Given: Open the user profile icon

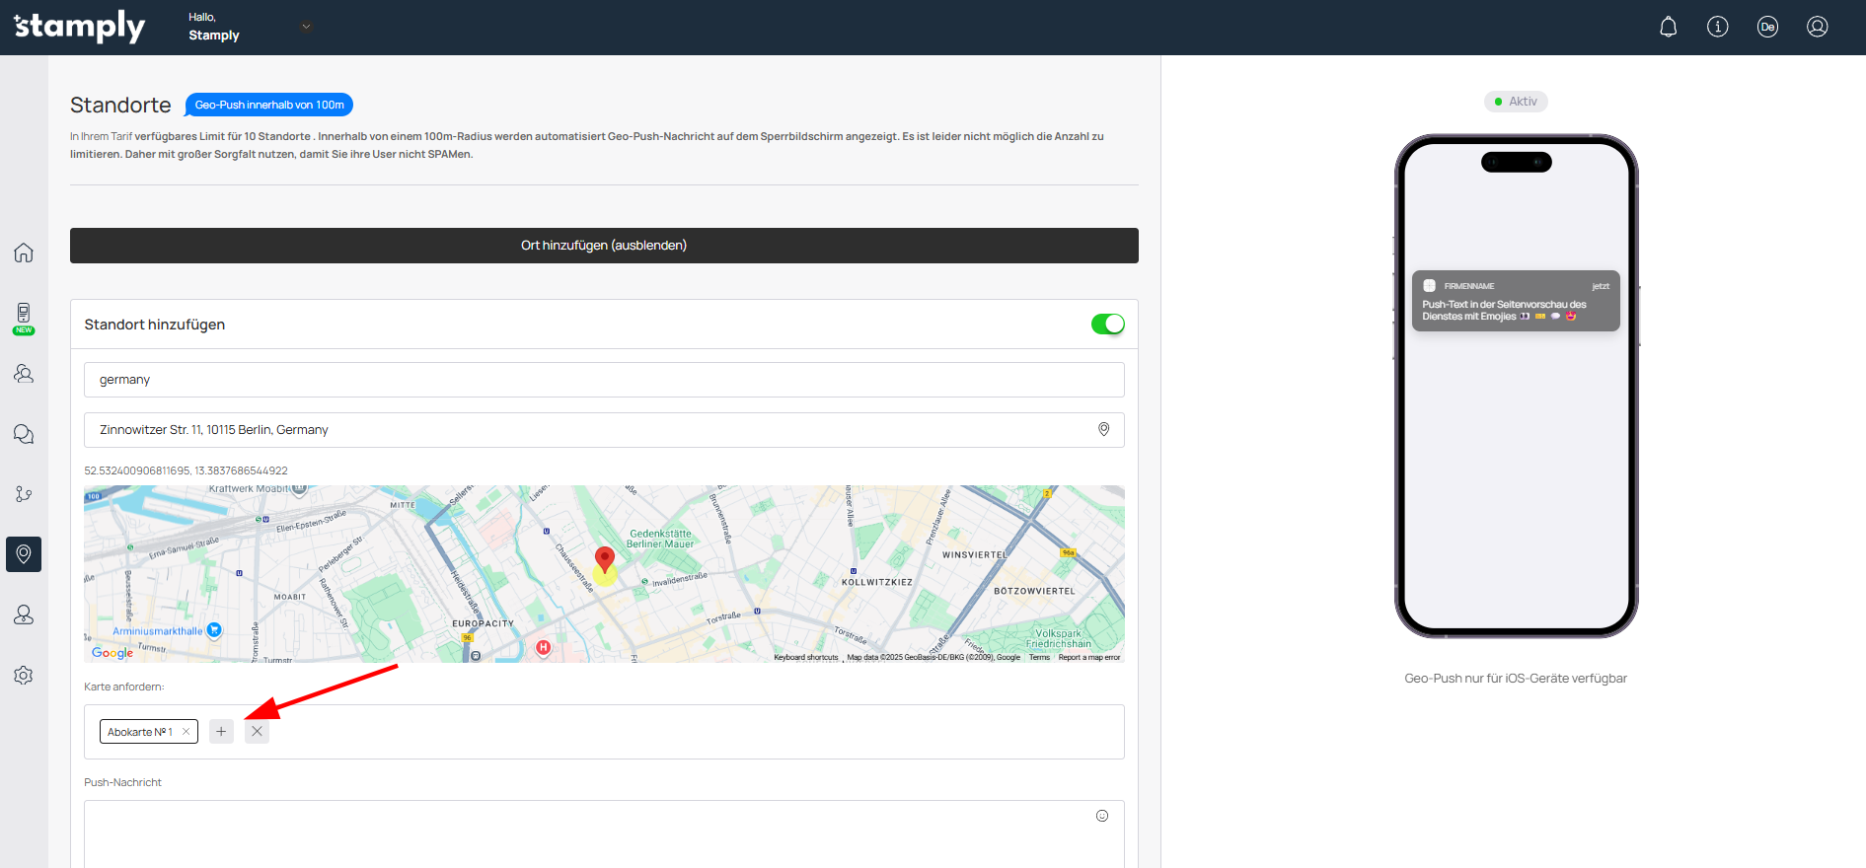Looking at the screenshot, I should pos(1817,27).
